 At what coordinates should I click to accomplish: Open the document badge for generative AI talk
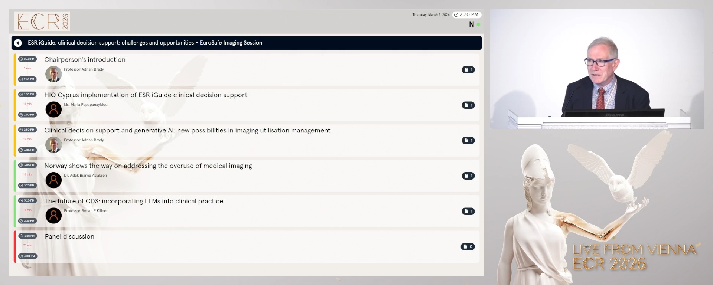pyautogui.click(x=468, y=140)
